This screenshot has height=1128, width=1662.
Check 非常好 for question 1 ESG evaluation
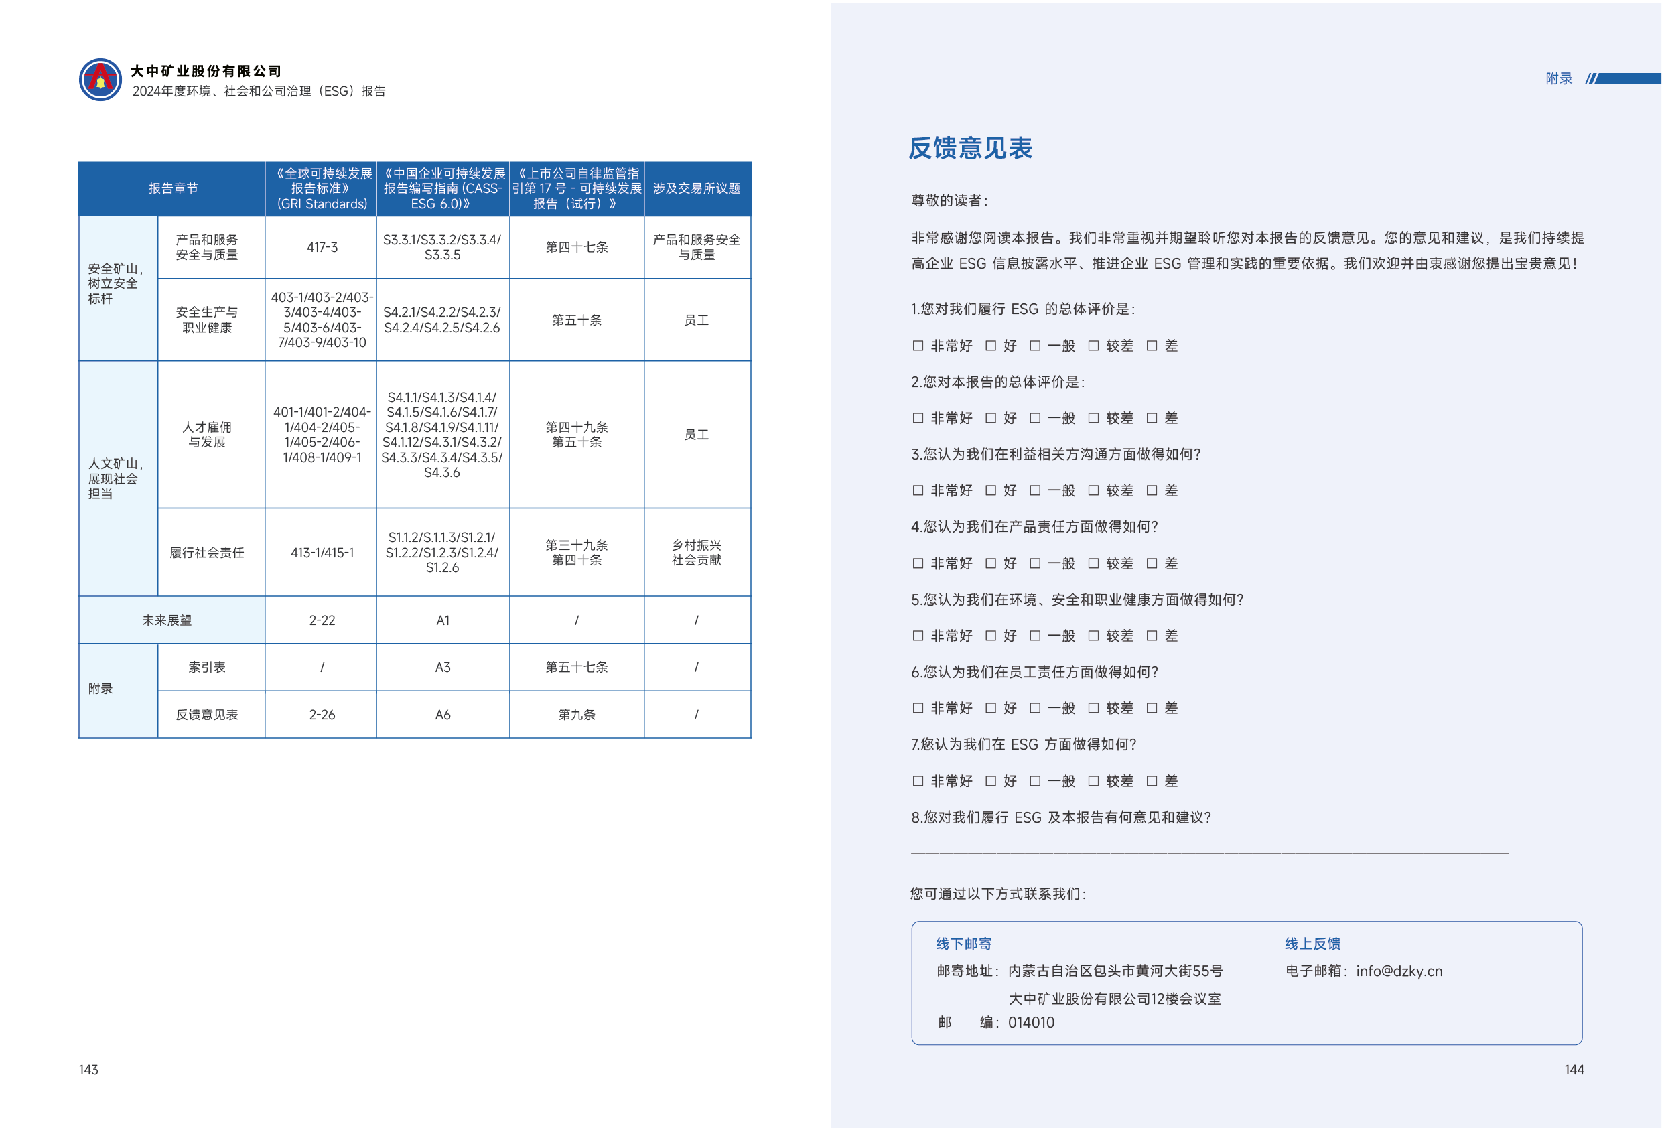tap(918, 346)
